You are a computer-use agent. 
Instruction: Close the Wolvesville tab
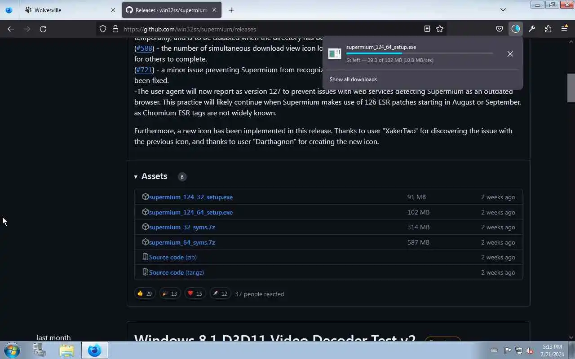pos(113,10)
